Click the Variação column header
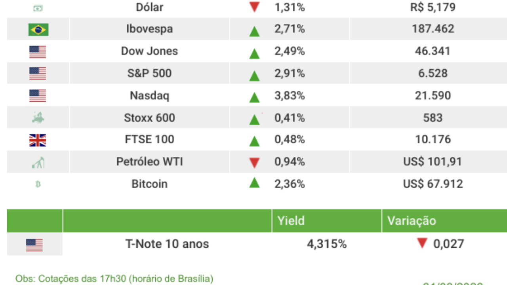This screenshot has height=285, width=507. (x=412, y=220)
